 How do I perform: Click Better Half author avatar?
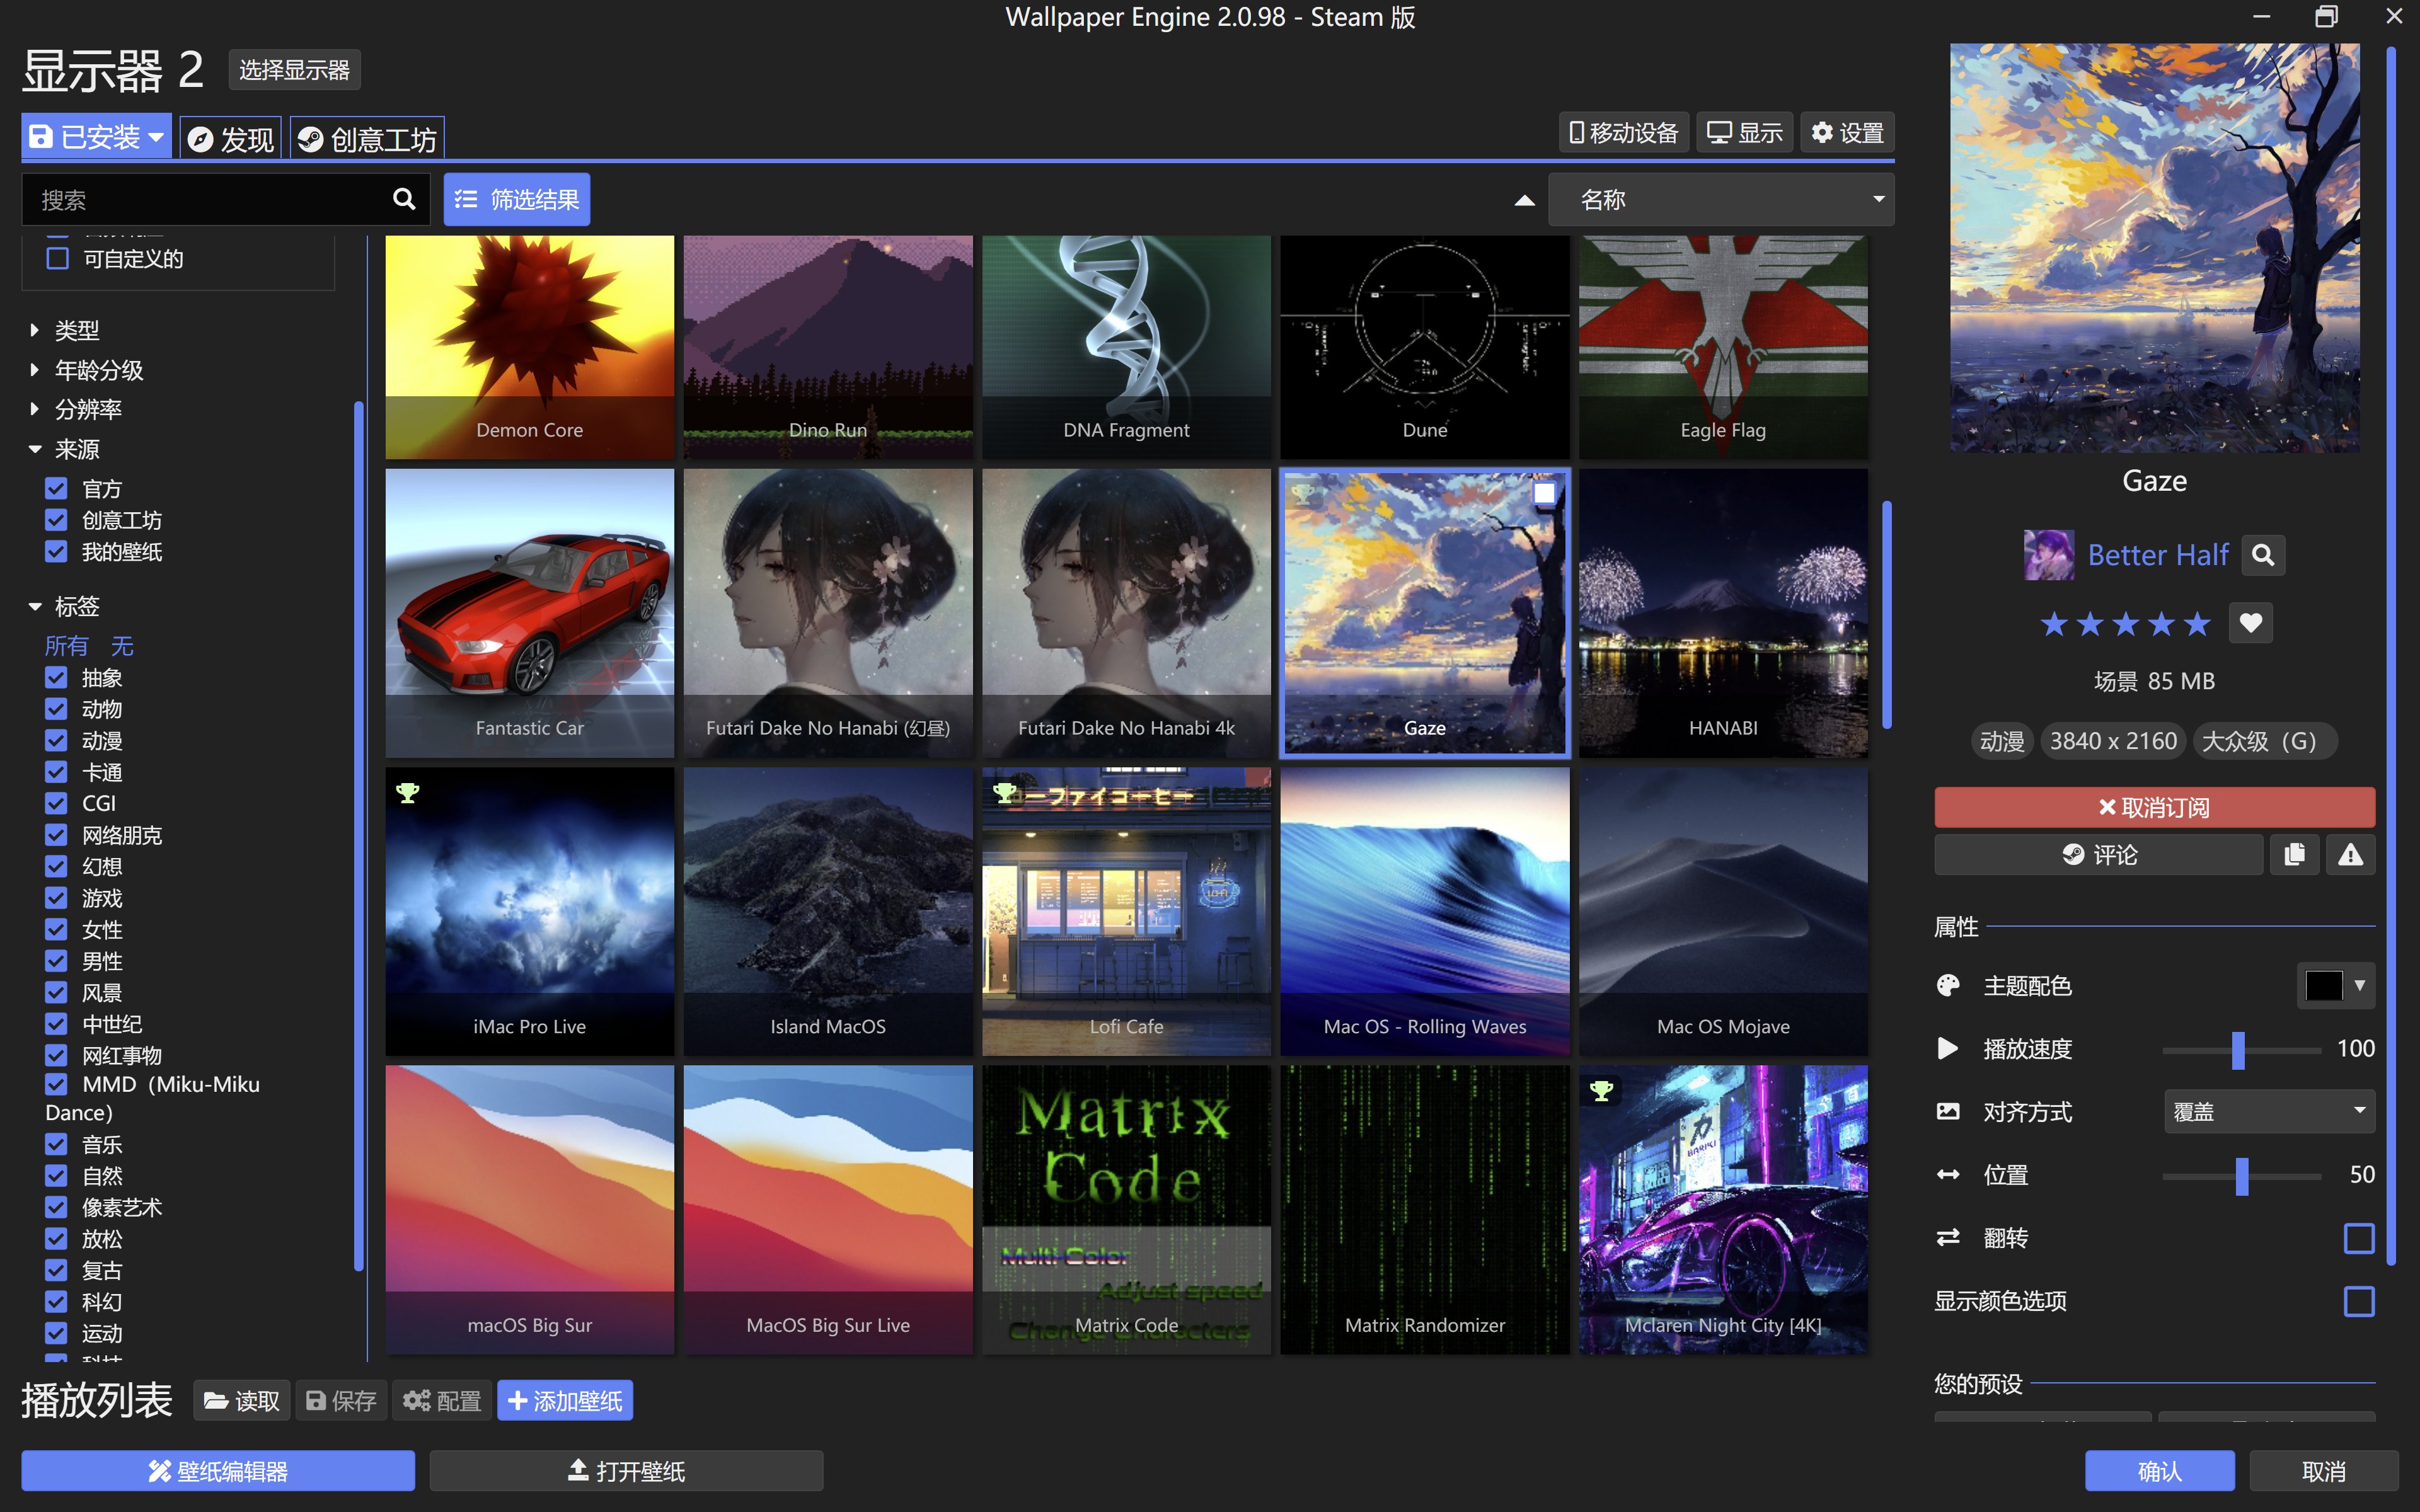[2048, 555]
